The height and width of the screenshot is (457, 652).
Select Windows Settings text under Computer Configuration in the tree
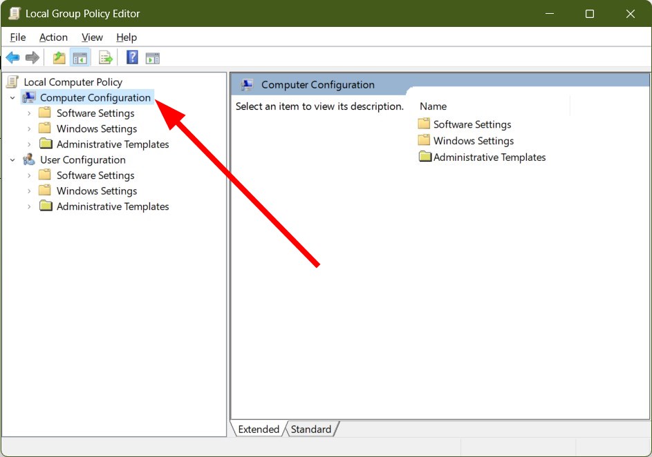point(97,128)
